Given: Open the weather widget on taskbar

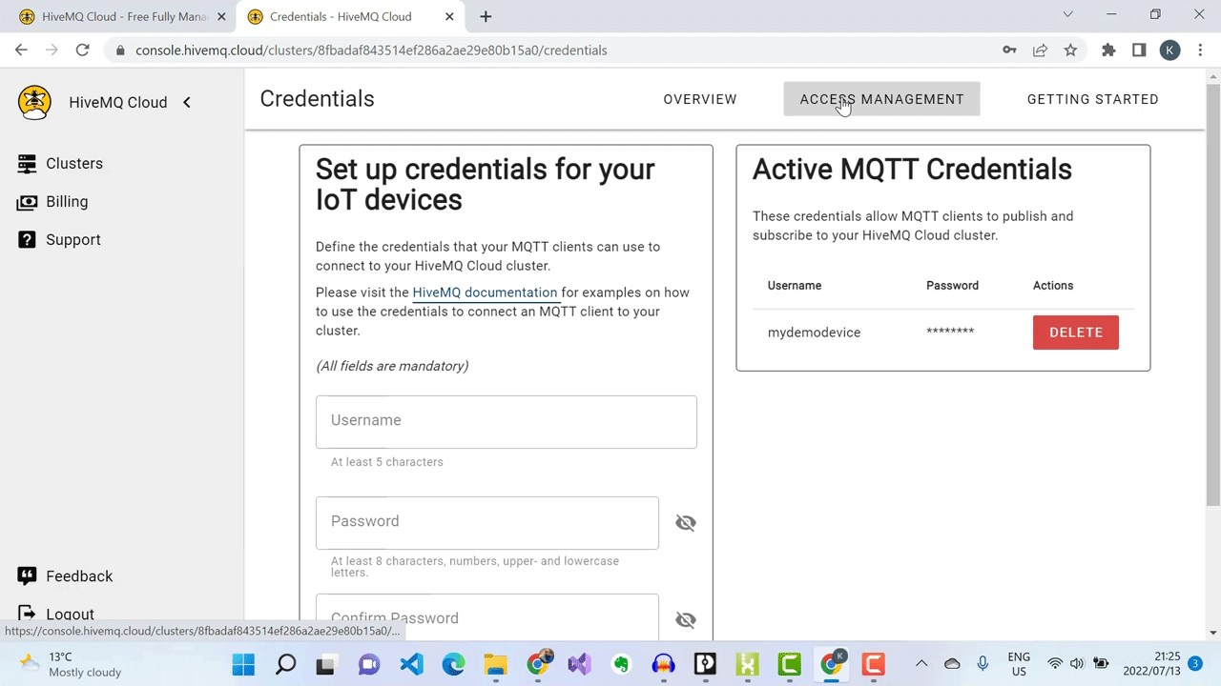Looking at the screenshot, I should [72, 664].
